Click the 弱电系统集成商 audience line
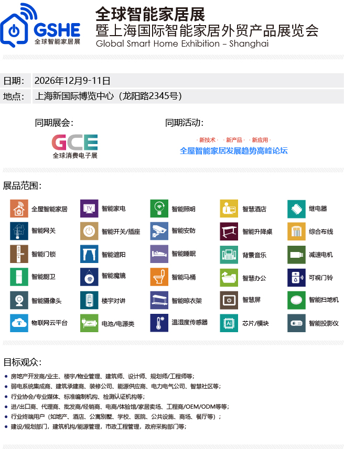Viewport: 344px width, 449px height. 116,386
